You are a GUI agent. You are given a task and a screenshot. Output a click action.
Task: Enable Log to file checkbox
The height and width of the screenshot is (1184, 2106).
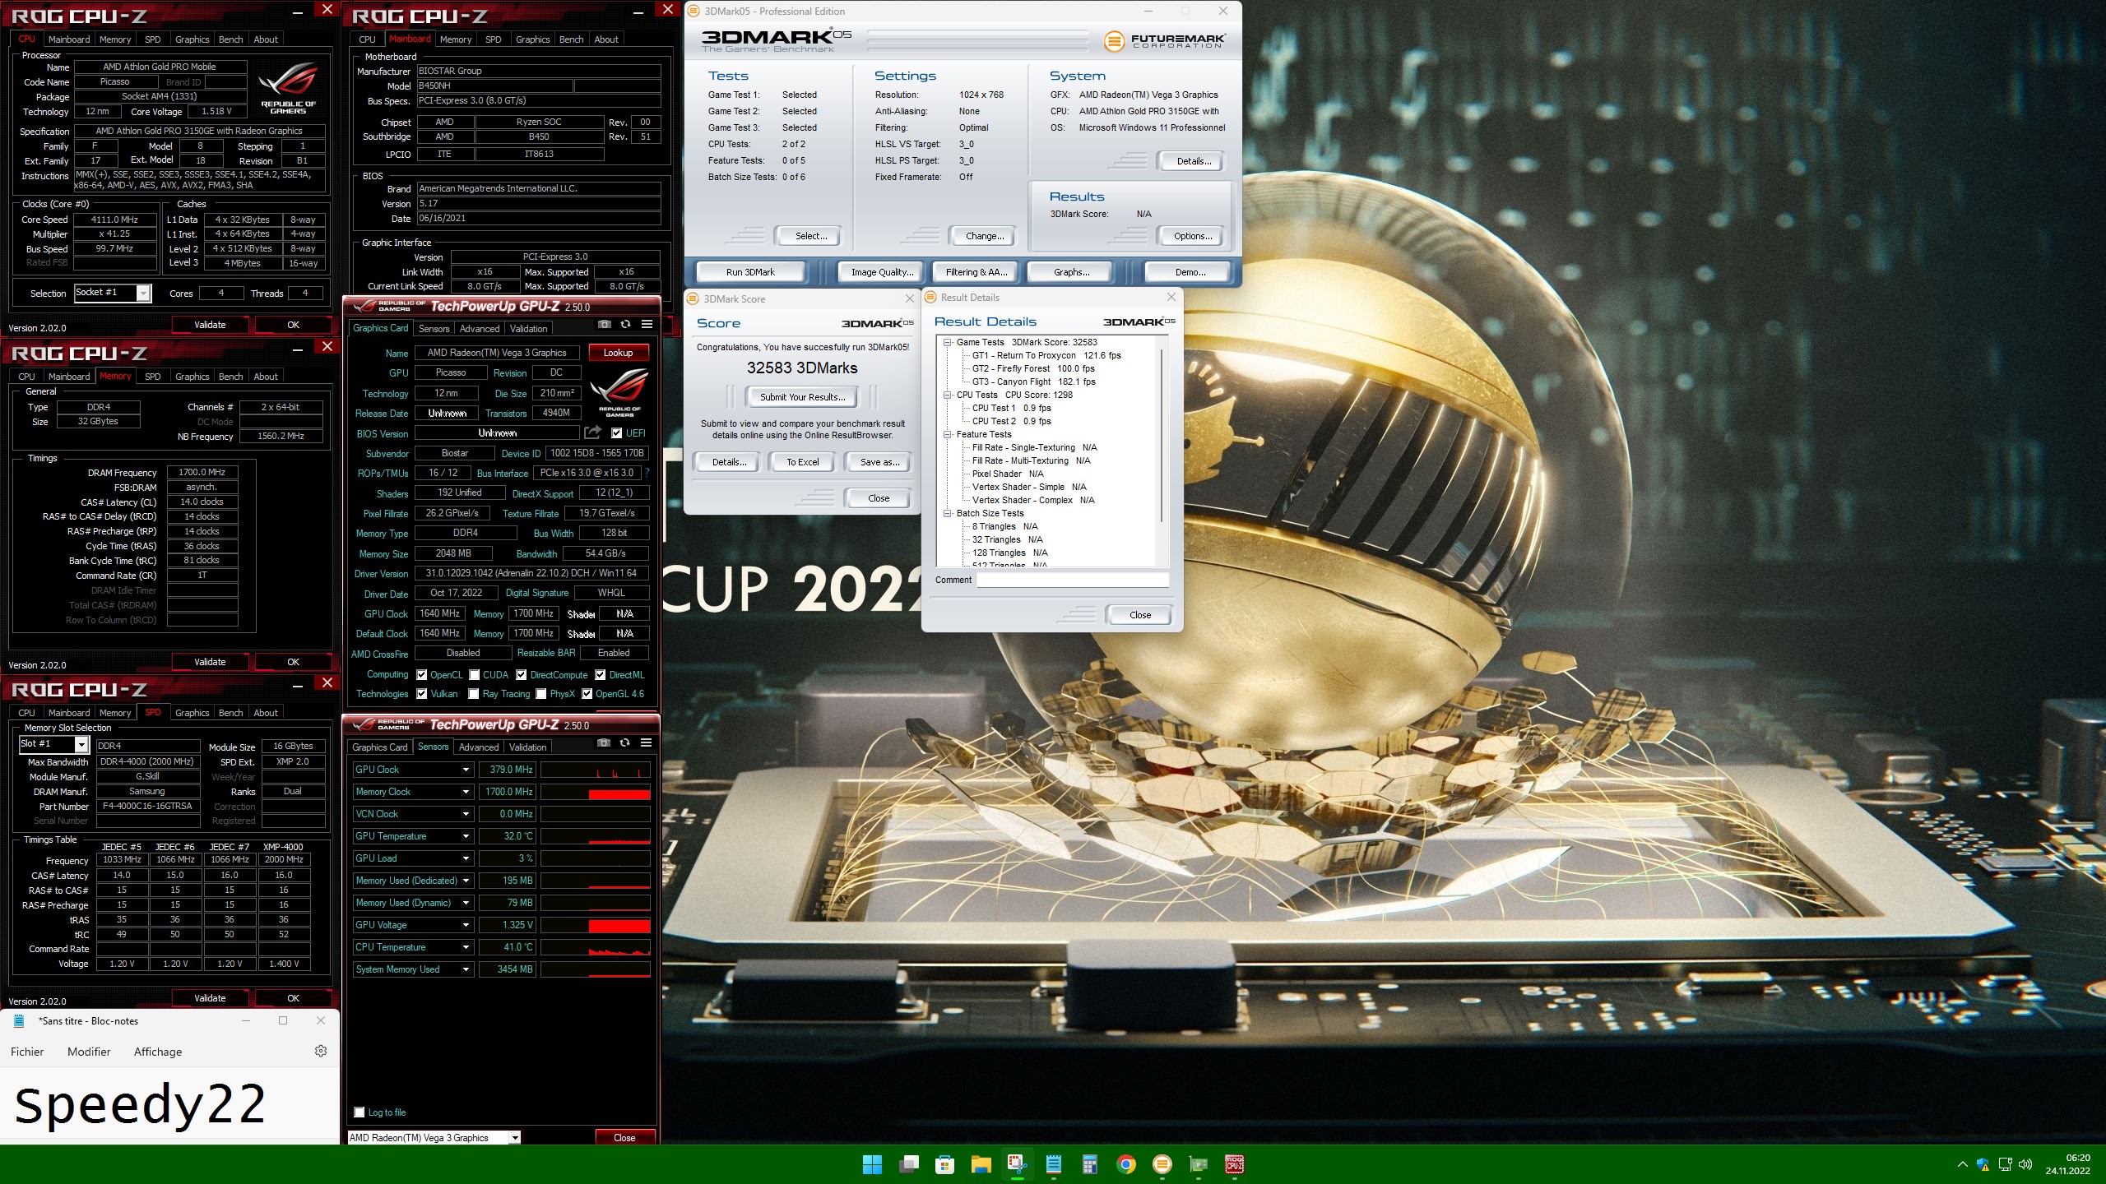pyautogui.click(x=360, y=1112)
